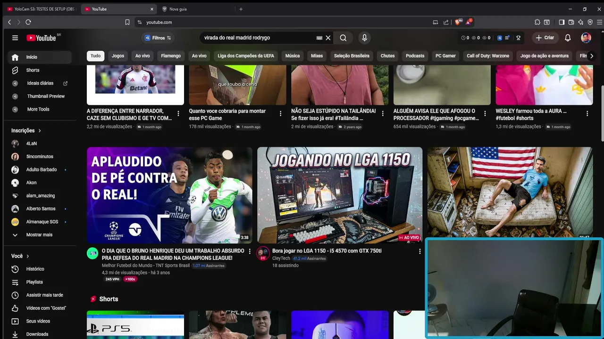Open the YouTube hamburger guide menu

pos(15,38)
